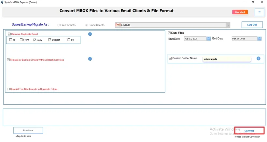Click info icon beside Migrate Without Attachment files
This screenshot has width=267, height=142.
(90, 59)
